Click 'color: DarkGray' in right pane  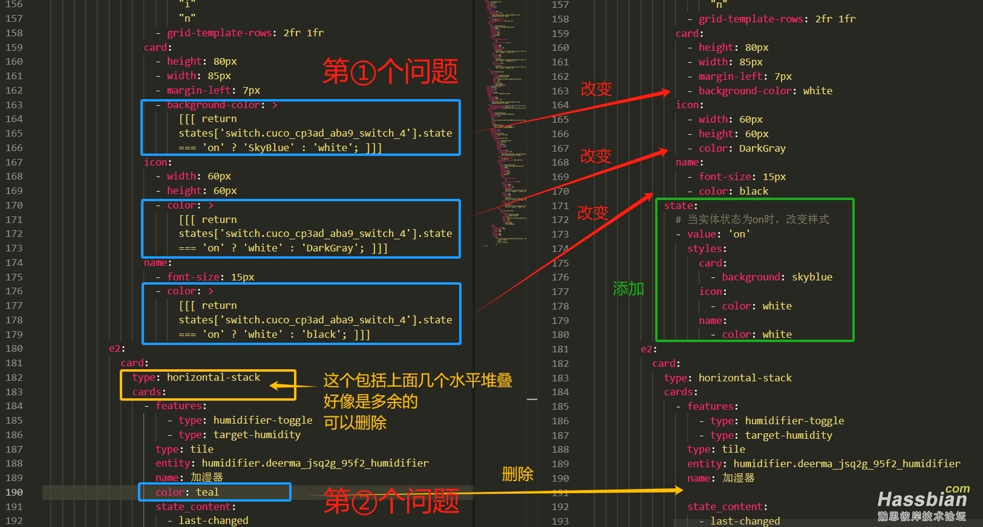click(x=742, y=148)
